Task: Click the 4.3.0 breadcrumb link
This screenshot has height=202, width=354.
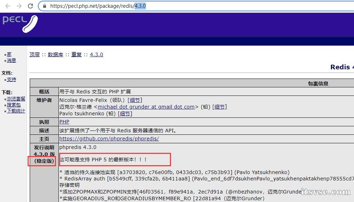Action: 96,54
